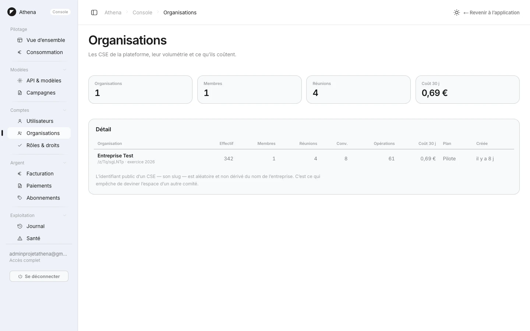Click the Paiements document icon
530x331 pixels.
tap(20, 186)
